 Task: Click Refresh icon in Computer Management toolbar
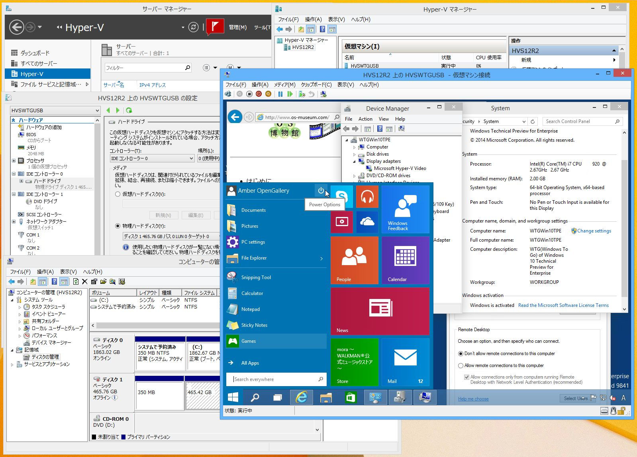tap(76, 281)
